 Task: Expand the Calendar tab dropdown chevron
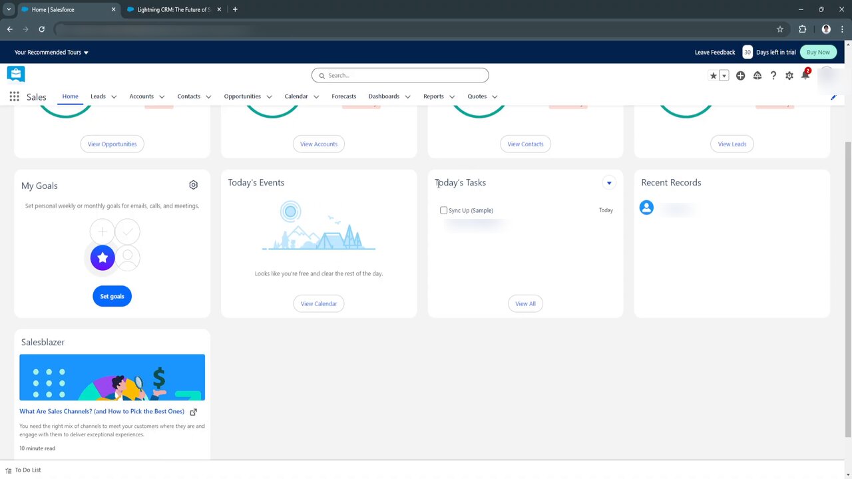point(316,97)
